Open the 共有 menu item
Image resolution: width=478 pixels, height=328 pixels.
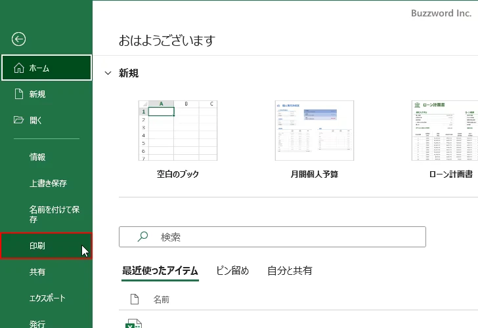tap(47, 272)
